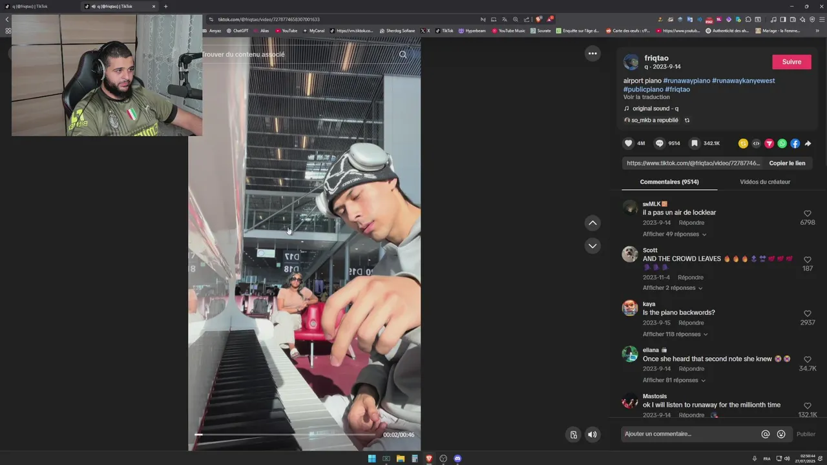Screen dimensions: 827x465
Task: Click the yellow repost share icon
Action: (x=743, y=143)
